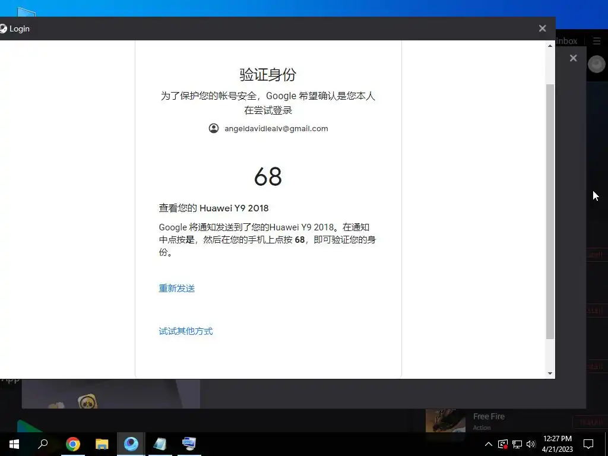Show hidden system tray icons
The image size is (608, 456).
pos(489,444)
